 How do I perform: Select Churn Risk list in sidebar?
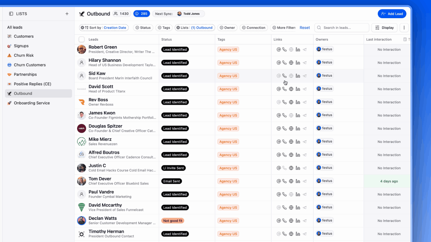24,55
